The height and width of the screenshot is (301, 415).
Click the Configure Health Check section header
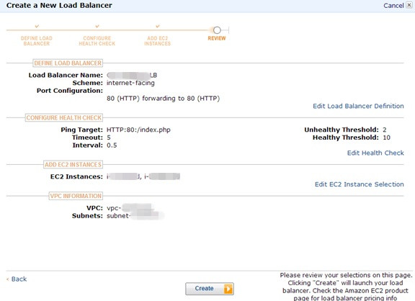[64, 117]
